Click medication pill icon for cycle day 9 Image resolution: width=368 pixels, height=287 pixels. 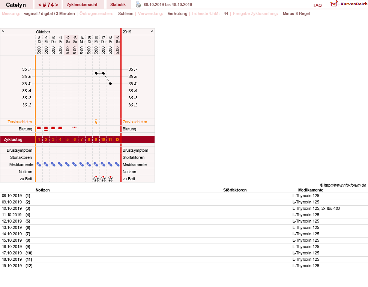(96, 164)
